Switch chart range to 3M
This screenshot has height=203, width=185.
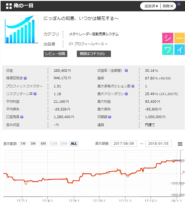click(33, 144)
